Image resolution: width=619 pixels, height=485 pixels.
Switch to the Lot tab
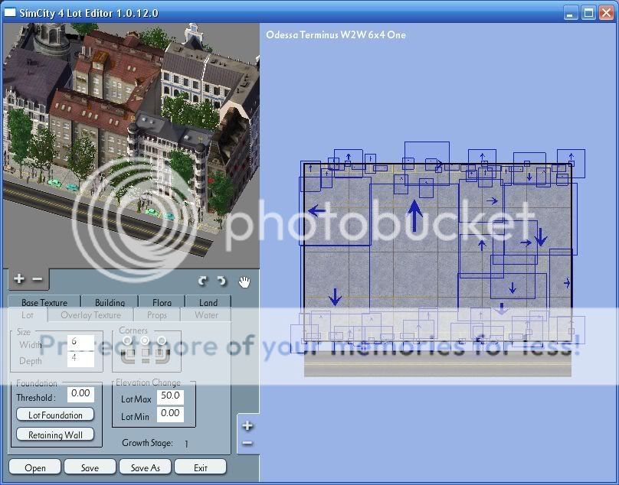click(x=28, y=315)
